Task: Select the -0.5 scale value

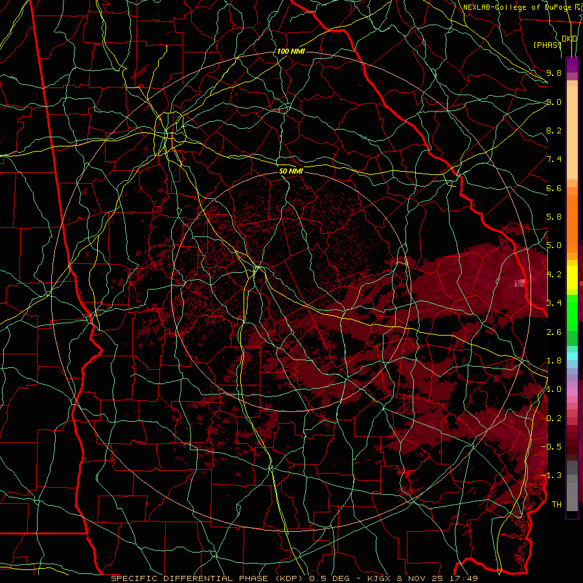Action: pyautogui.click(x=551, y=447)
